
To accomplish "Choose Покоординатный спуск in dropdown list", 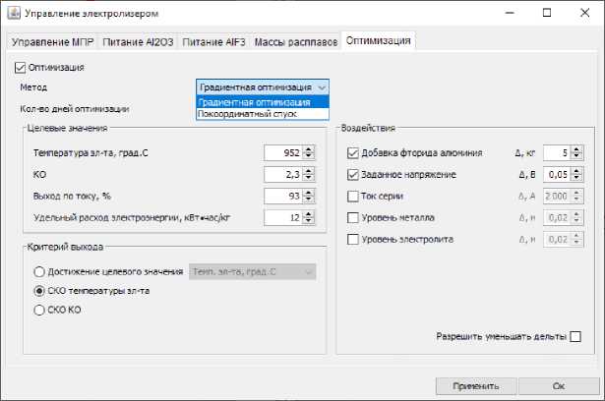I will [263, 114].
